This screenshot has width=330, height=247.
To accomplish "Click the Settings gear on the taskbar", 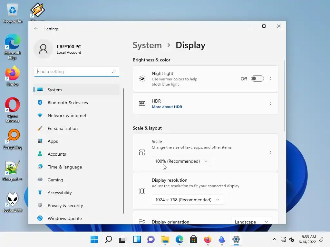I will [x=236, y=239].
